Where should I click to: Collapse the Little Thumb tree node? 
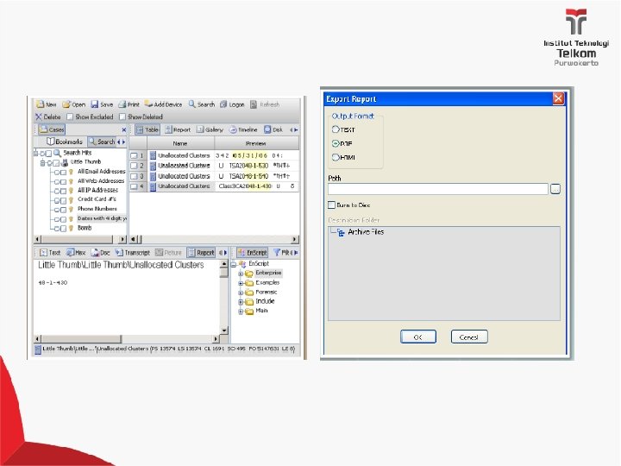coord(43,163)
